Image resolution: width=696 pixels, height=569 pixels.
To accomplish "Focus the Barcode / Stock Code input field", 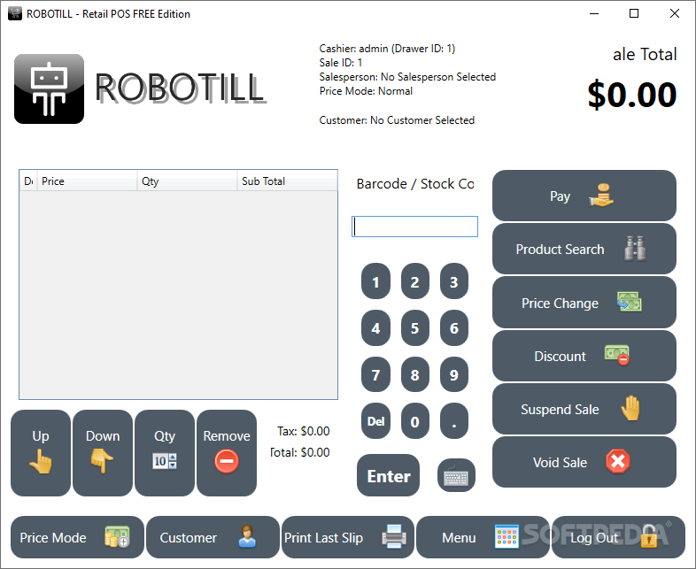I will 414,227.
